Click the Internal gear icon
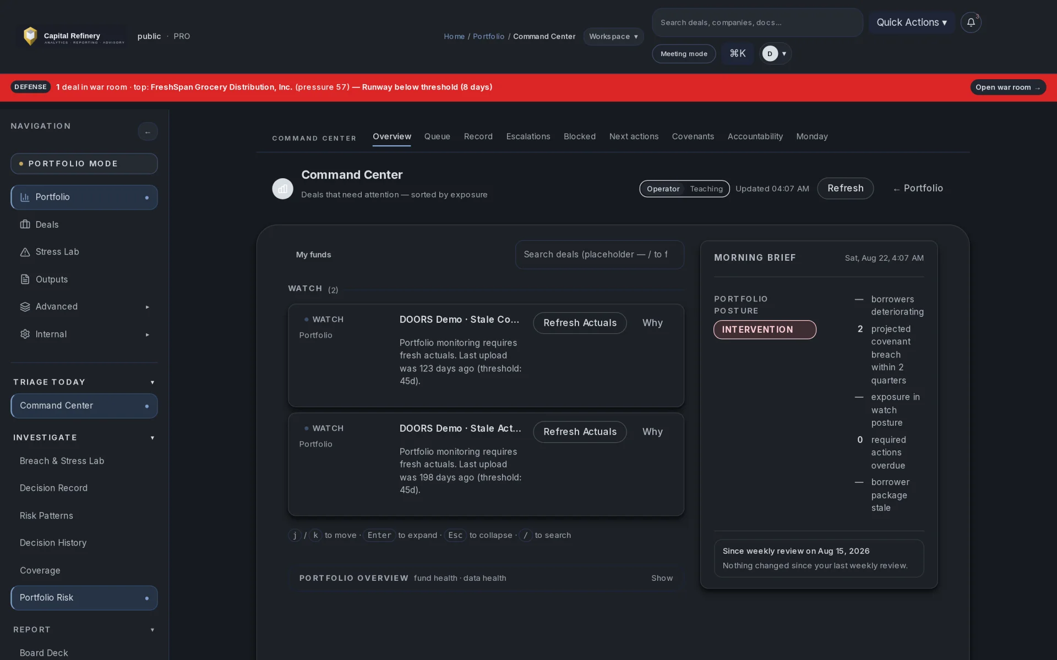This screenshot has width=1057, height=660. tap(25, 334)
